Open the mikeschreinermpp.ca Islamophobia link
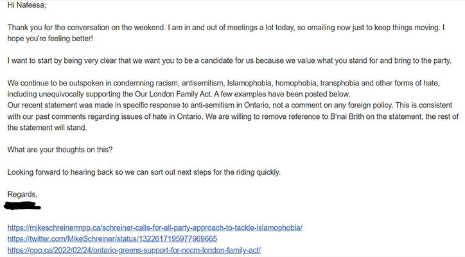465x257 pixels. 155,228
